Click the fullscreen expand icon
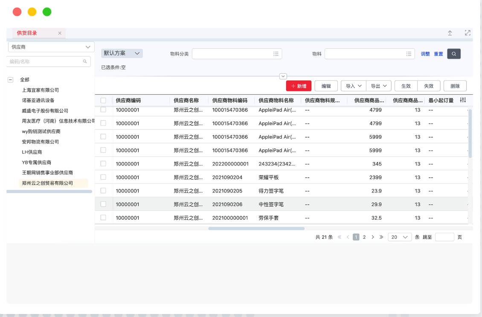The width and height of the screenshot is (482, 317). click(467, 33)
